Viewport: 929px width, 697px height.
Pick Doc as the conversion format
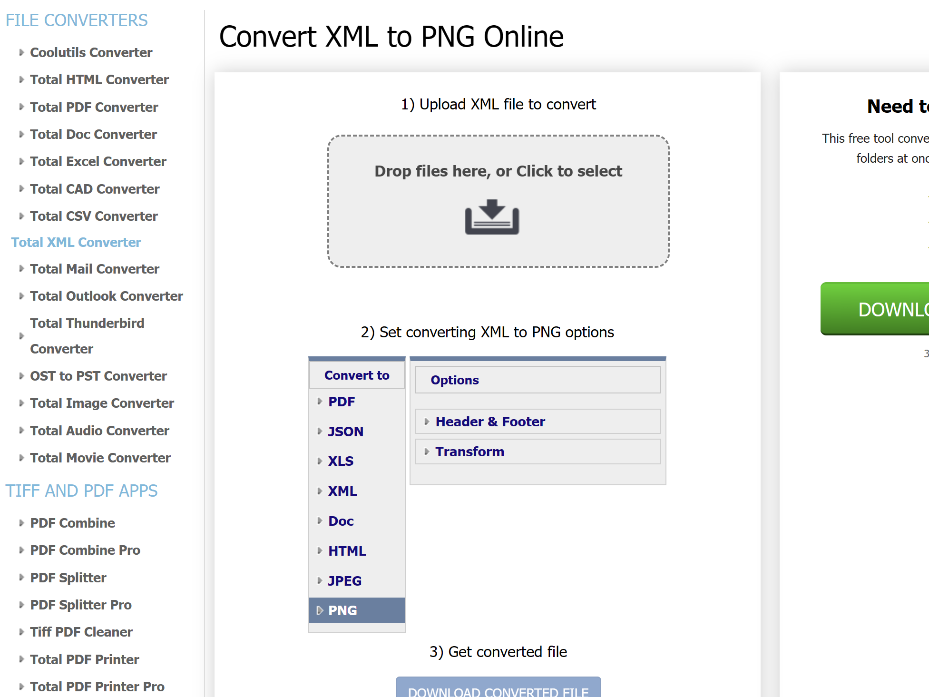(x=341, y=521)
